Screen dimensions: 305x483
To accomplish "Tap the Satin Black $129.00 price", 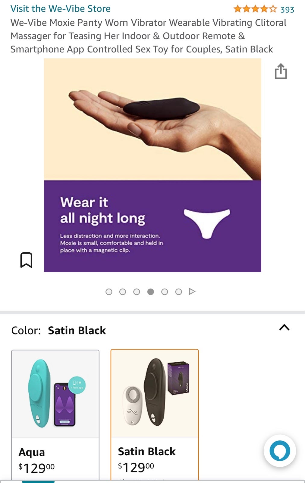I will [136, 467].
